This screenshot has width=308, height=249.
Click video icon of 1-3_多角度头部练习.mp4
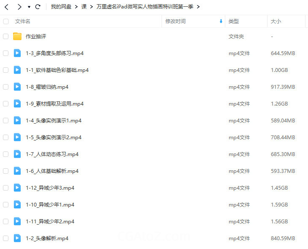tap(17, 53)
